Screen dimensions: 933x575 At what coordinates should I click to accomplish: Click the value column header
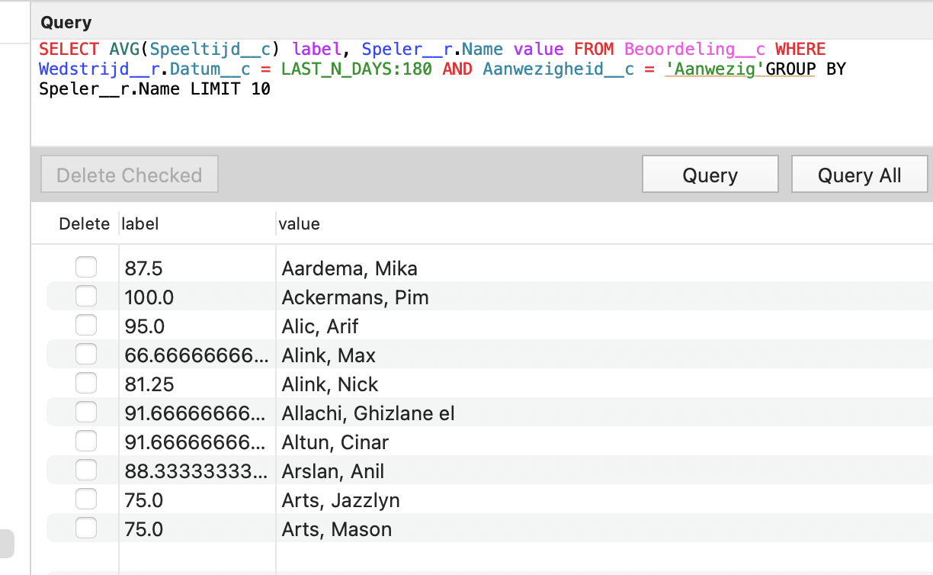coord(300,223)
